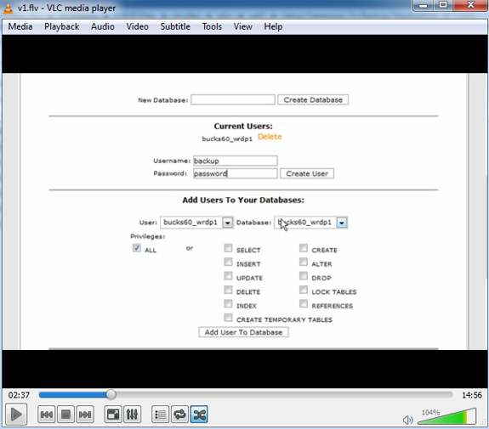Click the Username field containing backup
Viewport: 489px width, 429px height.
[235, 161]
